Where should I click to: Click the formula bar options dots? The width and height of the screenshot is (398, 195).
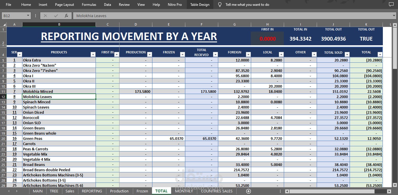(x=36, y=16)
